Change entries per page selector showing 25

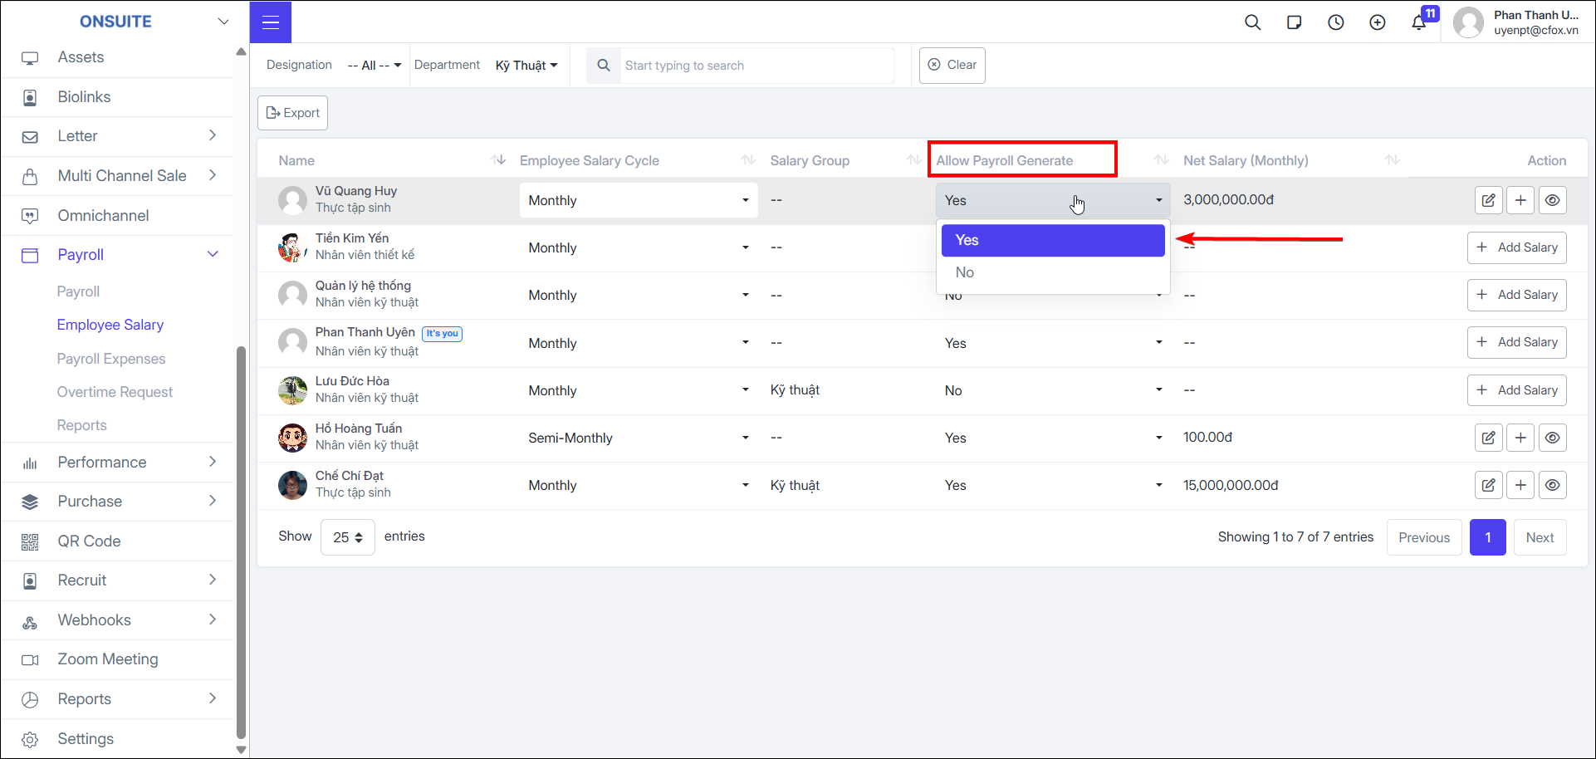pos(348,537)
